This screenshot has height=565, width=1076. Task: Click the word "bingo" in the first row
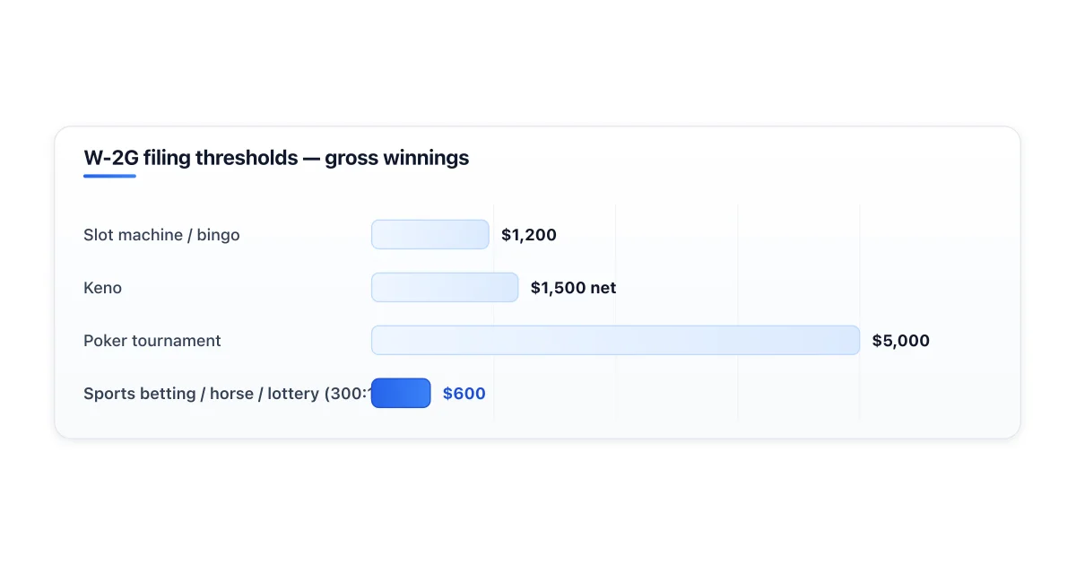(218, 236)
